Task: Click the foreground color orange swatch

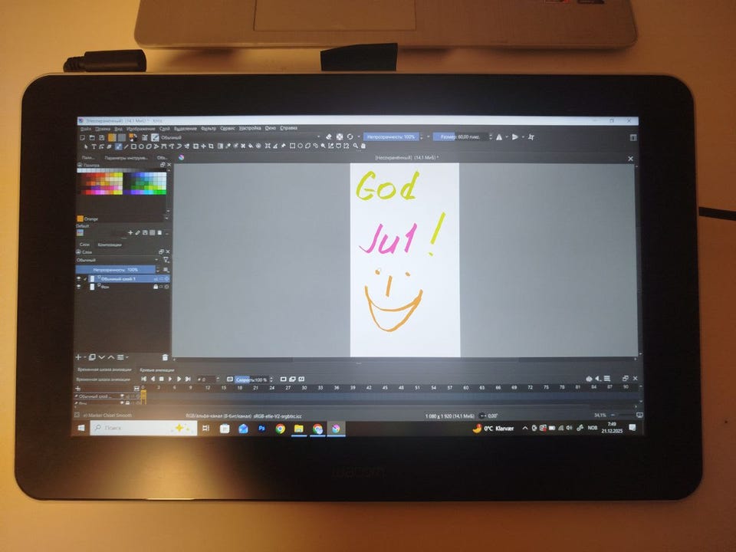Action: [131, 136]
